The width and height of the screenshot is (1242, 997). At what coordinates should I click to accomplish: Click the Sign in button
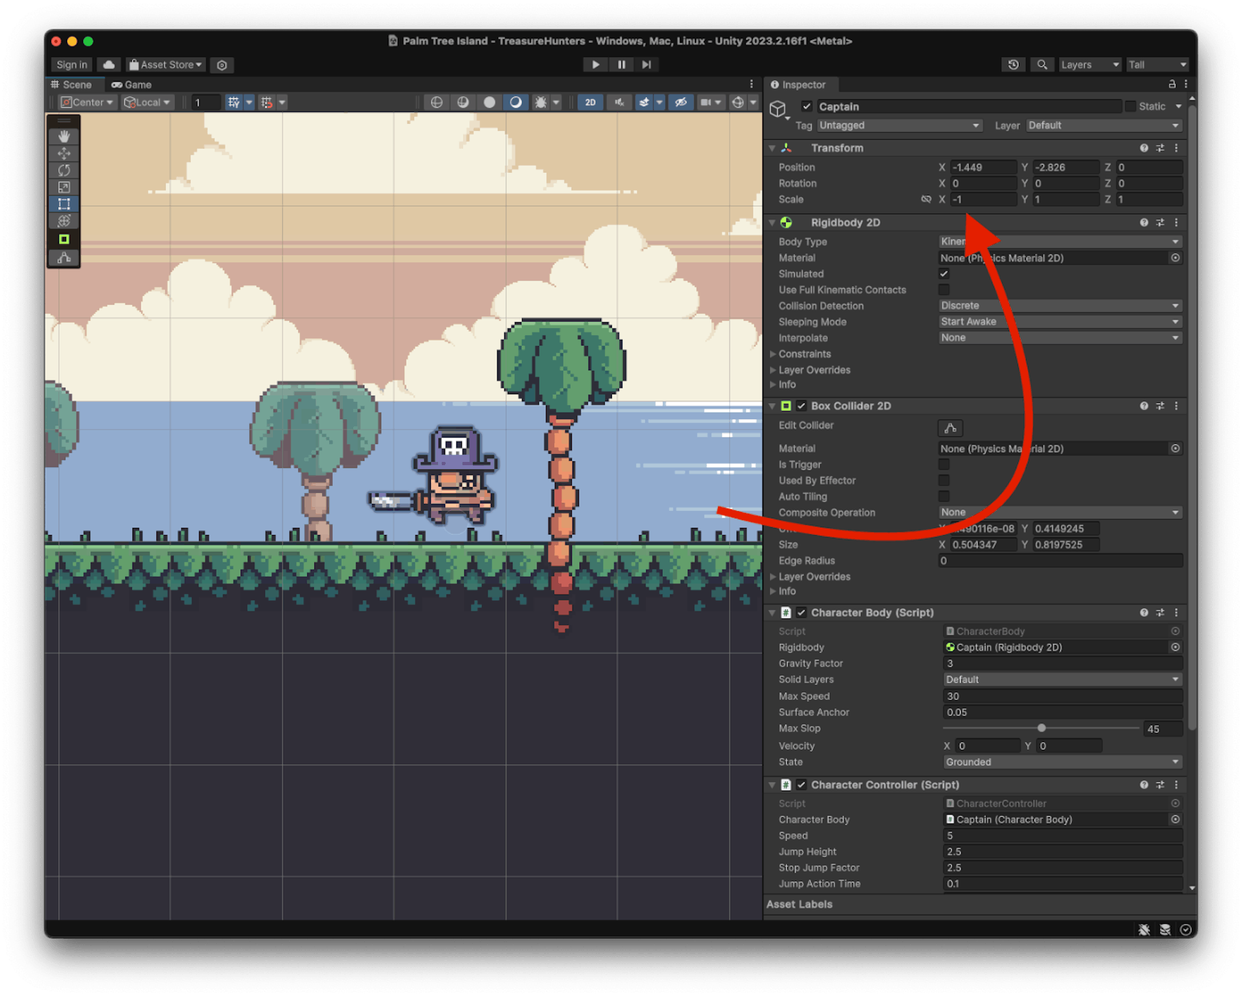point(71,65)
